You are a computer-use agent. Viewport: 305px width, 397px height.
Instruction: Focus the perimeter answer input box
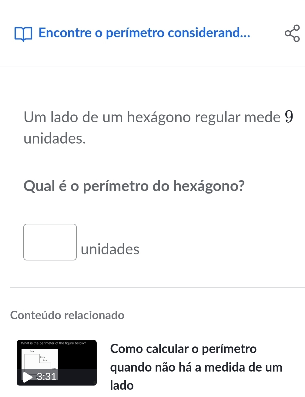pos(50,242)
